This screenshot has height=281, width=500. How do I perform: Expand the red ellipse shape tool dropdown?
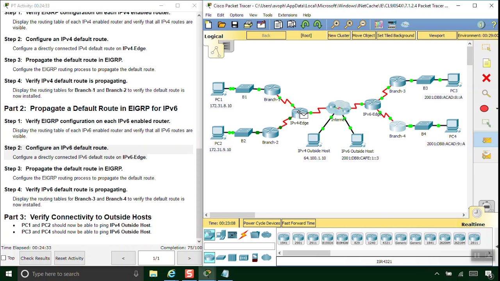[x=497, y=108]
